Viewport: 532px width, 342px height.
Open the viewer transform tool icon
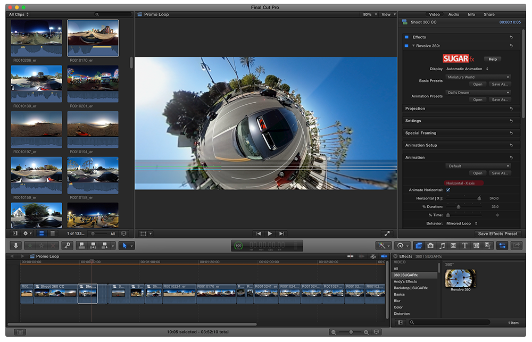coord(144,233)
